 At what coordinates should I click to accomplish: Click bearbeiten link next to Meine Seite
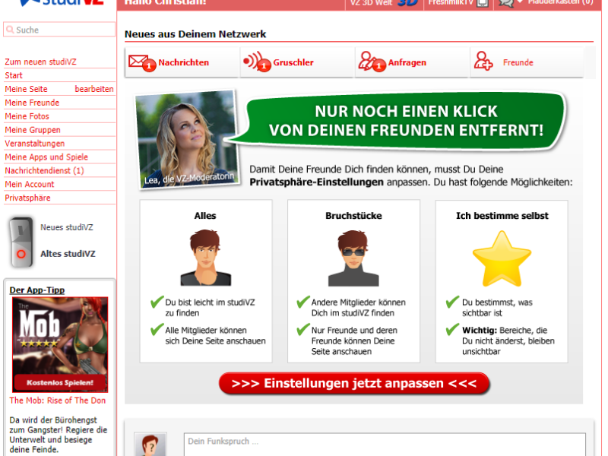click(x=94, y=89)
